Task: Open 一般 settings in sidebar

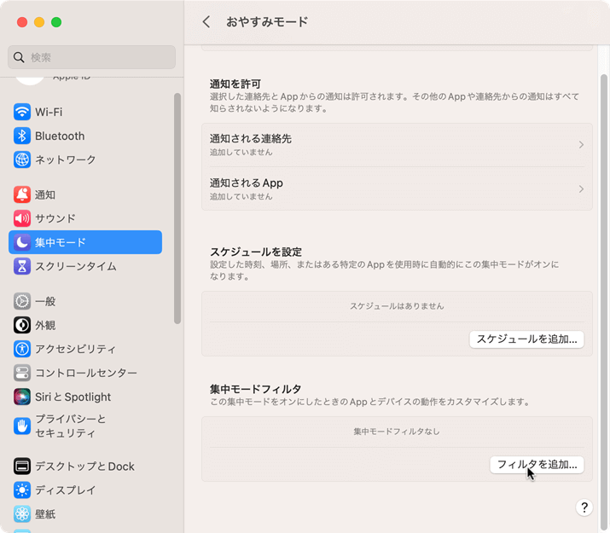Action: tap(45, 301)
